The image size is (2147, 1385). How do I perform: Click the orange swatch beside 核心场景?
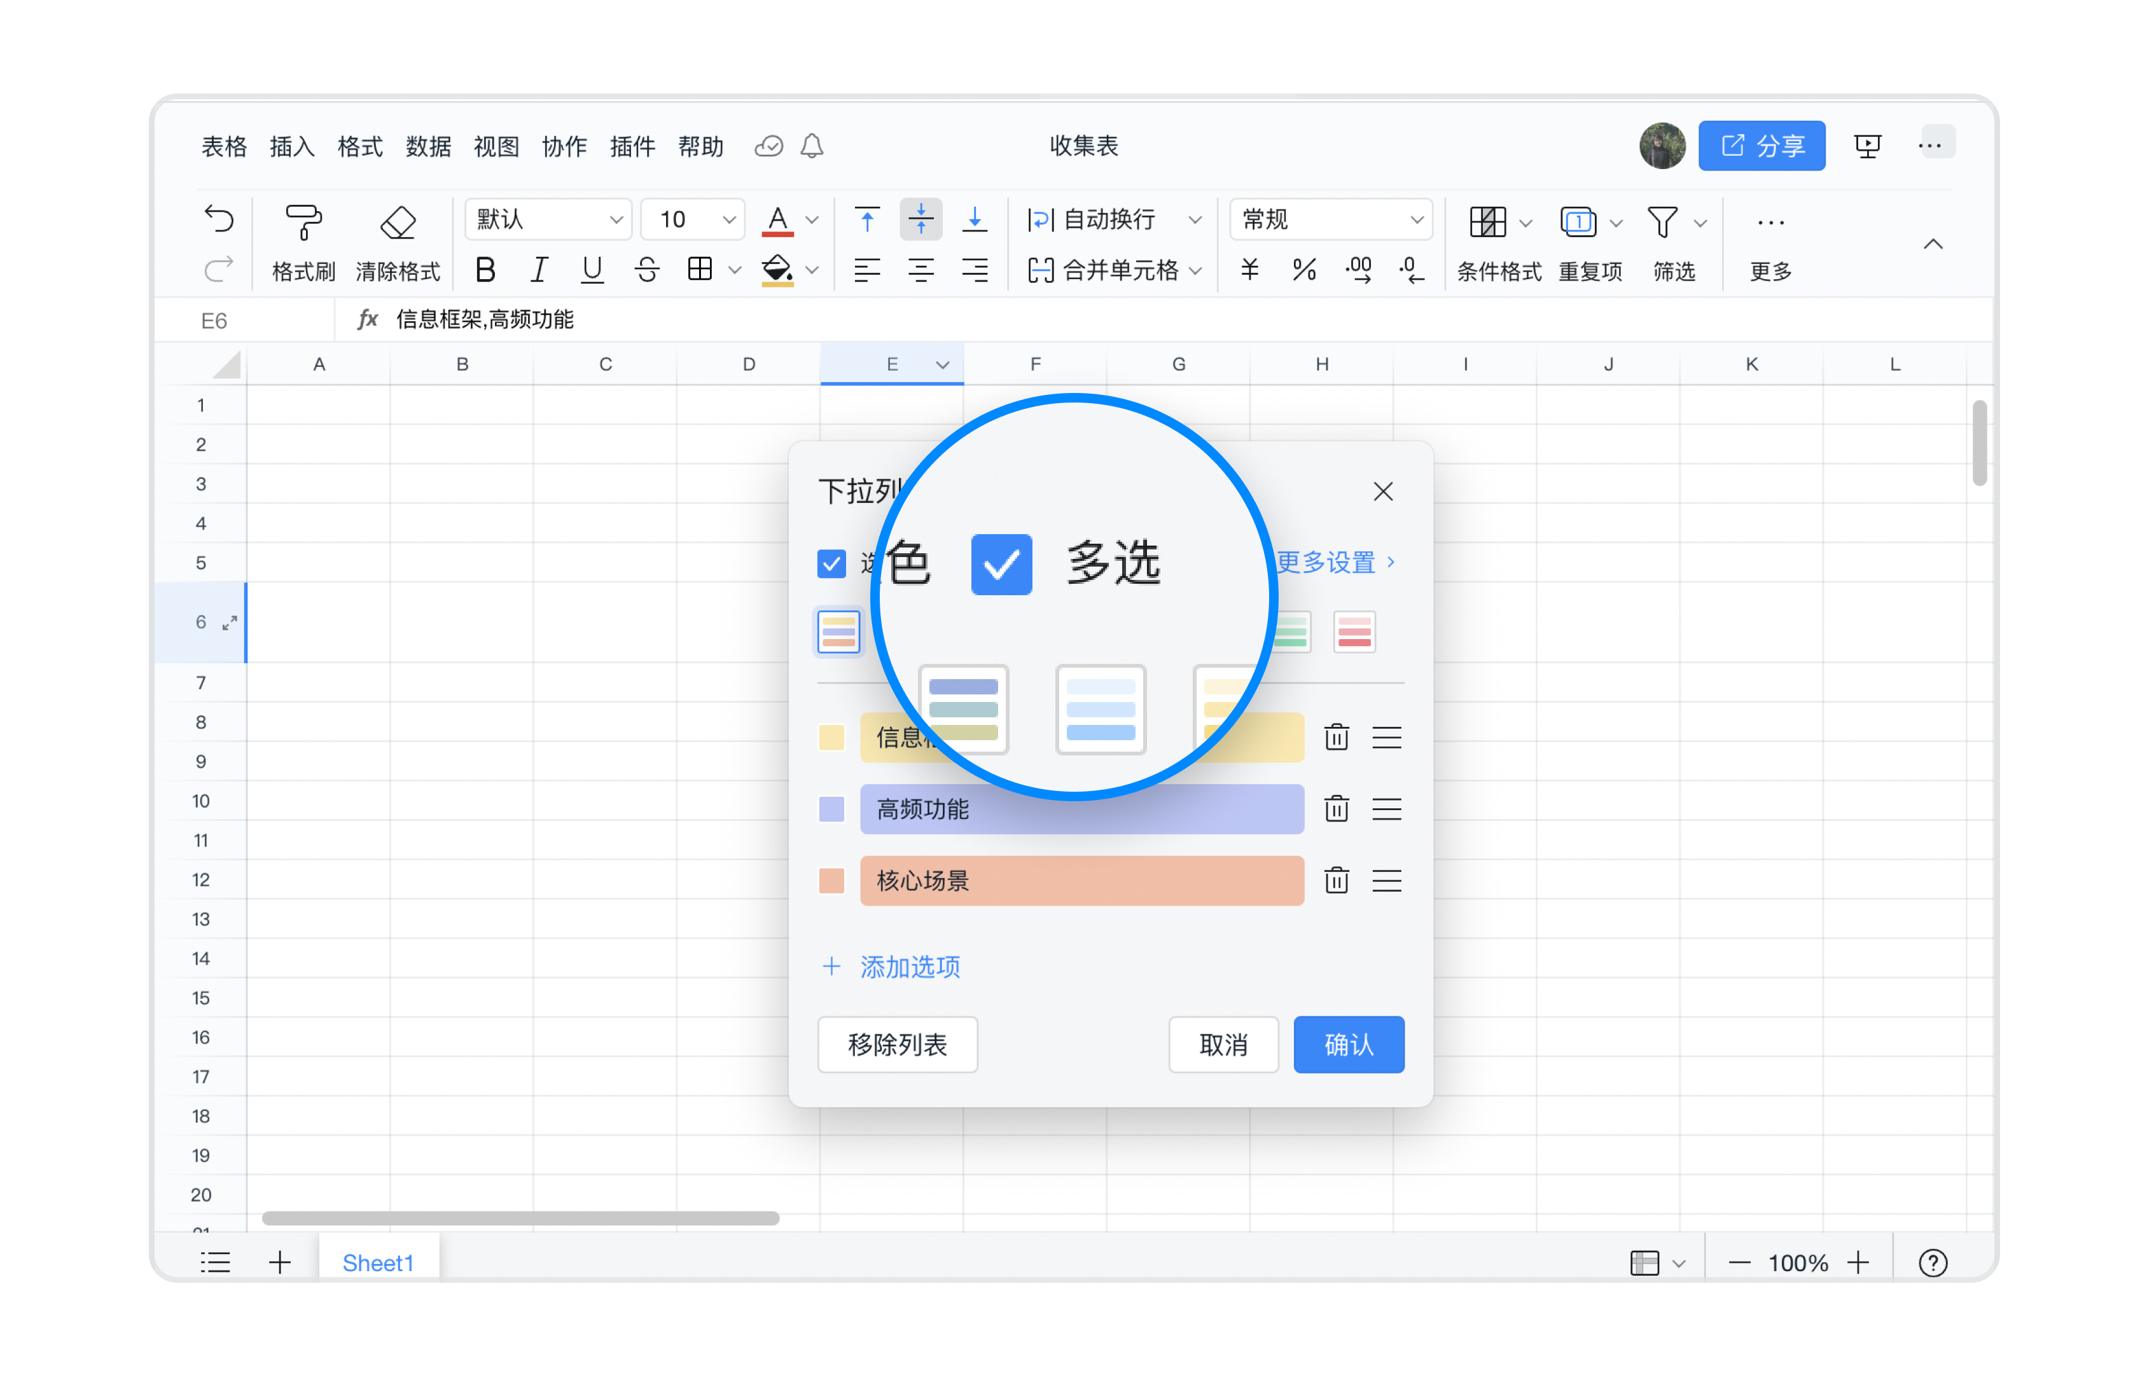[x=831, y=879]
